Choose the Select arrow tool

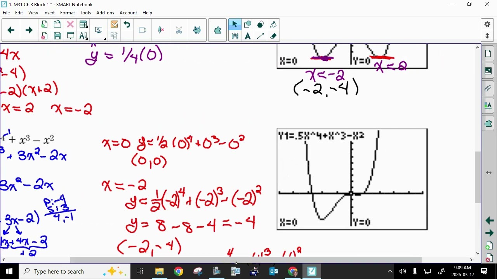click(x=235, y=24)
